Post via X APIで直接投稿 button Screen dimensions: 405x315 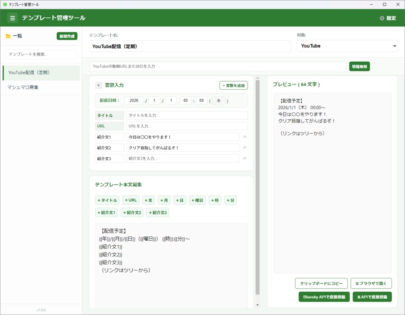372,297
